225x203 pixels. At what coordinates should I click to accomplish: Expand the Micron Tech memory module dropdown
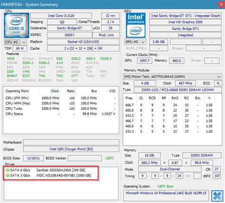tap(172, 77)
